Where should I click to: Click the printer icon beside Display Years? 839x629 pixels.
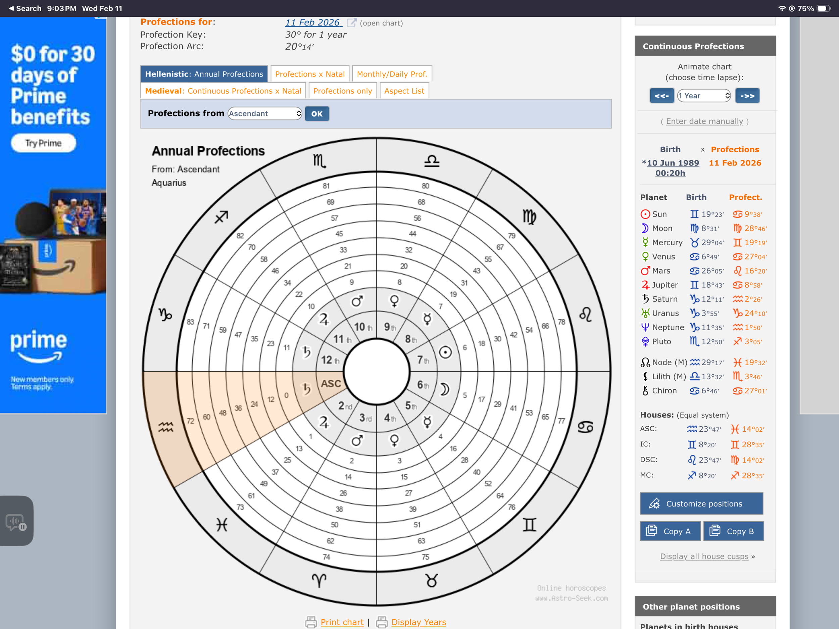382,622
